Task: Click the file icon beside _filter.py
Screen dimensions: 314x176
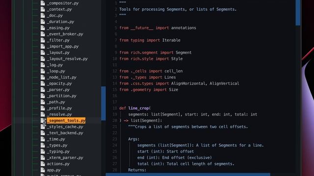Action: tap(43, 40)
